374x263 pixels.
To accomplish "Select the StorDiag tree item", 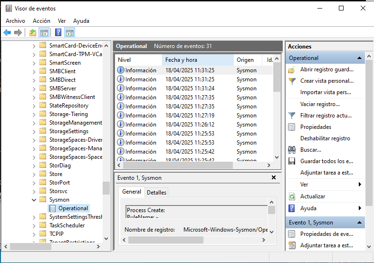I will (60, 166).
